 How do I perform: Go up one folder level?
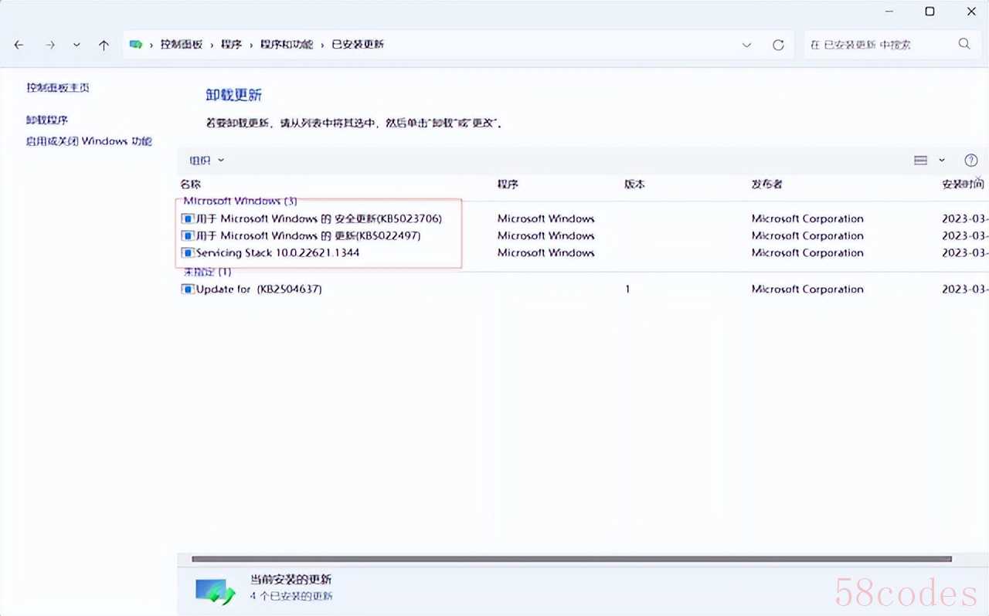tap(104, 45)
